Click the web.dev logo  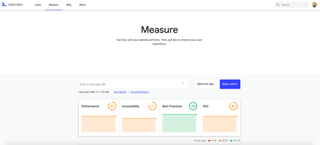coord(12,4)
